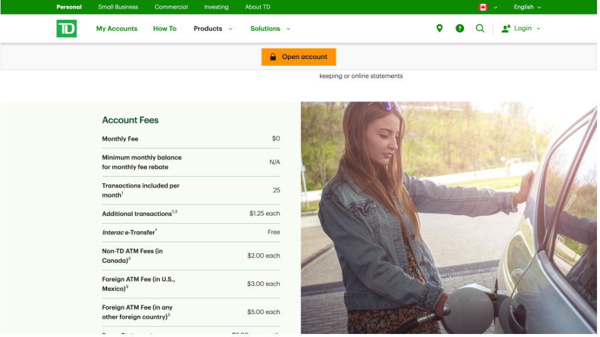The image size is (600, 337).
Task: Expand the country selector chevron
Action: (x=496, y=7)
